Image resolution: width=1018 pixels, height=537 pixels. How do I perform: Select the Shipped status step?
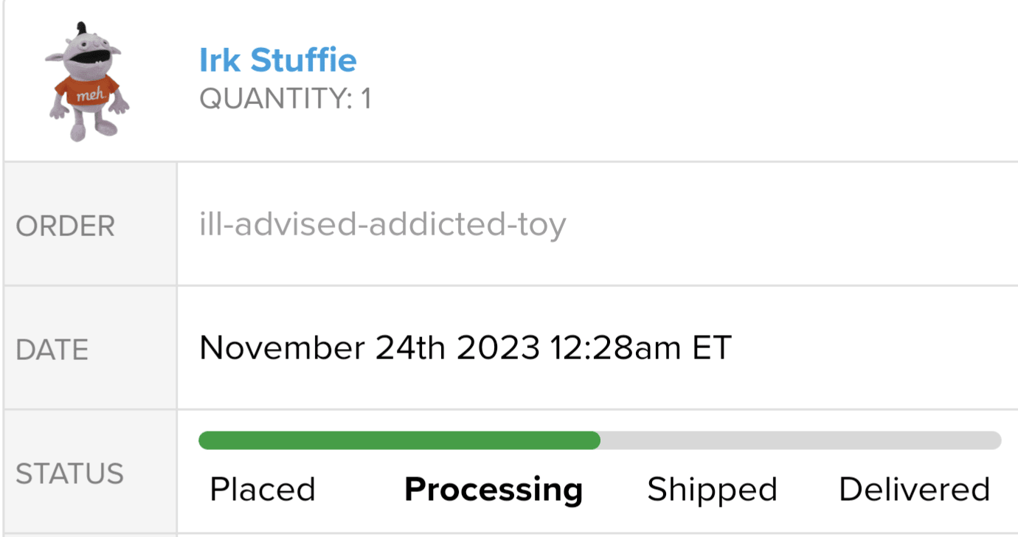[712, 490]
